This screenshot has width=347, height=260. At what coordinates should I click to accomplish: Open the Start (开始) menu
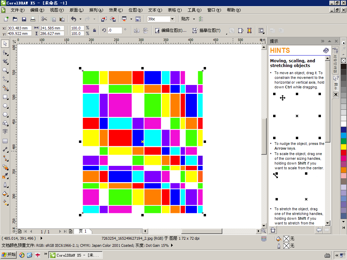point(8,255)
